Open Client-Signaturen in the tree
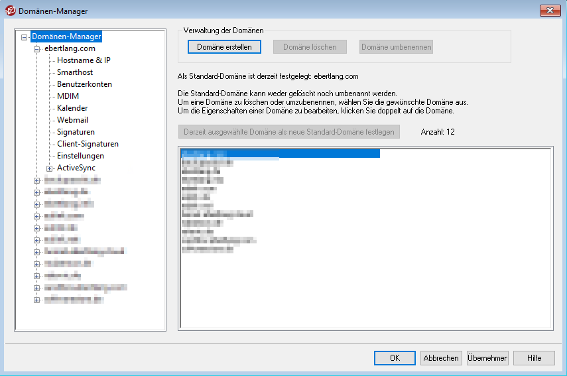The image size is (567, 376). click(88, 144)
